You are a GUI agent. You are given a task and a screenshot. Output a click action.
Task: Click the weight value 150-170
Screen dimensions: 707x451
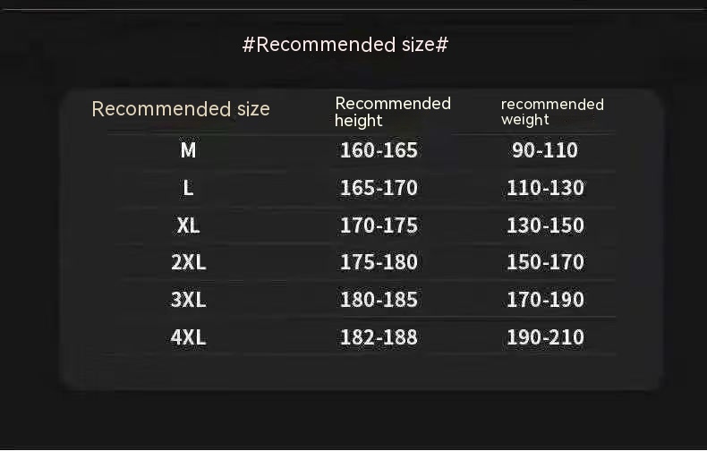pos(545,262)
